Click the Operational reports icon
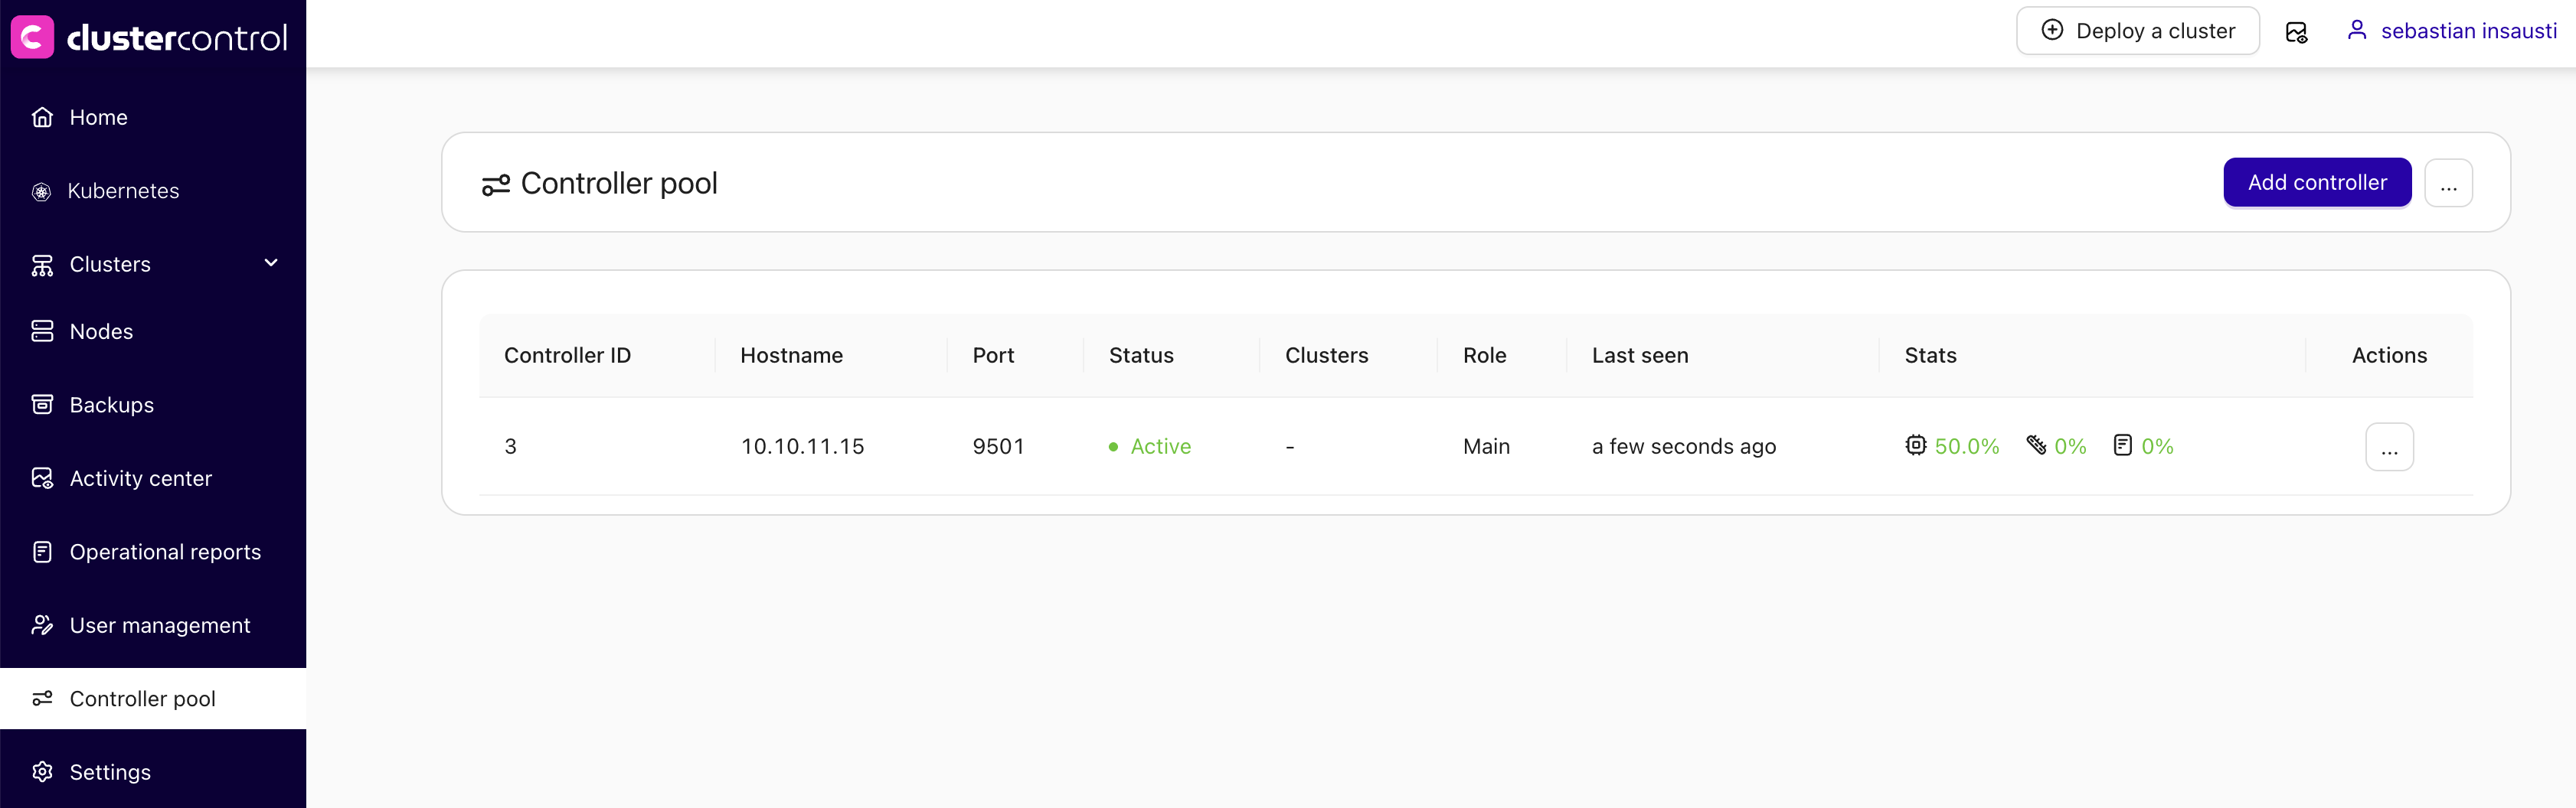 (x=41, y=550)
